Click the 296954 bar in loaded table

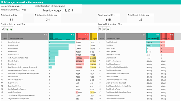pos(153,42)
